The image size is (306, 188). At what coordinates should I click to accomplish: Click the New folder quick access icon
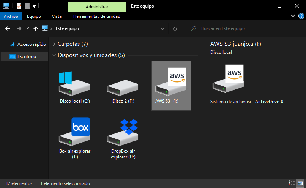point(27,6)
